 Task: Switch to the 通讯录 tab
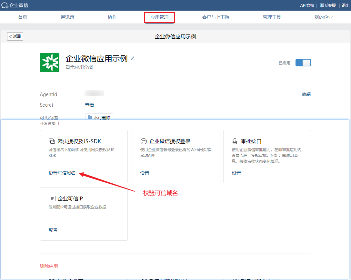tap(67, 17)
